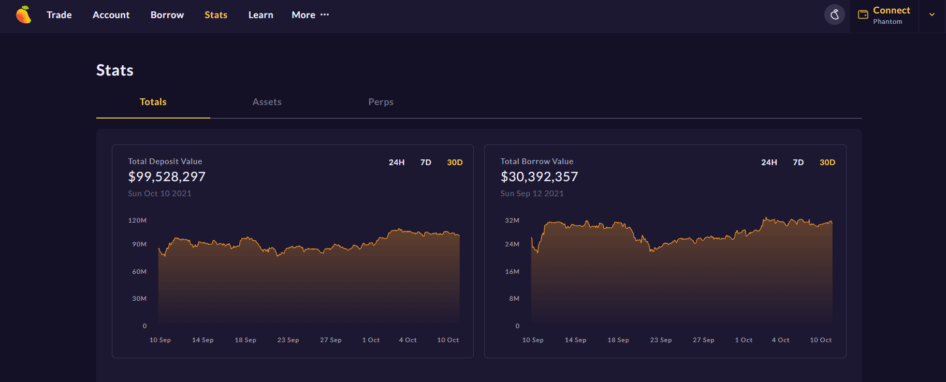946x382 pixels.
Task: Click the Total Deposit Value area chart
Action: 309,276
